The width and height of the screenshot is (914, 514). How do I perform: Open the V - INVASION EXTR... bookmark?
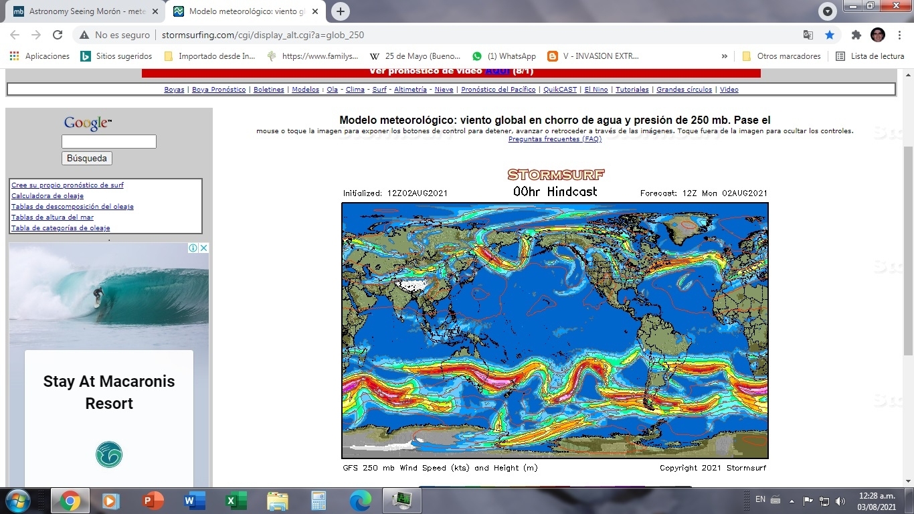593,56
